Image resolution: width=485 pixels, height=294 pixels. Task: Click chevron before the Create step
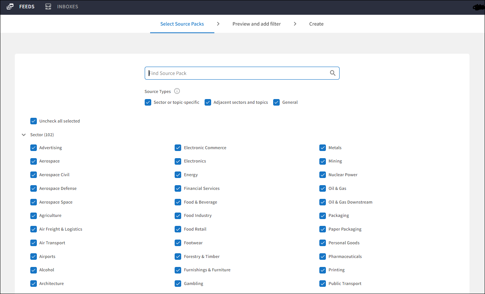point(295,24)
